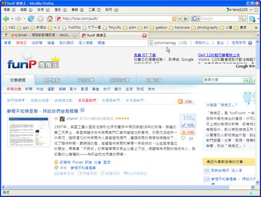
Task: Click the gray Forward arrow button
Action: (18, 19)
